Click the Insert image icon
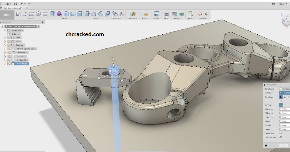Viewport: 290px width, 152px height. (157, 14)
